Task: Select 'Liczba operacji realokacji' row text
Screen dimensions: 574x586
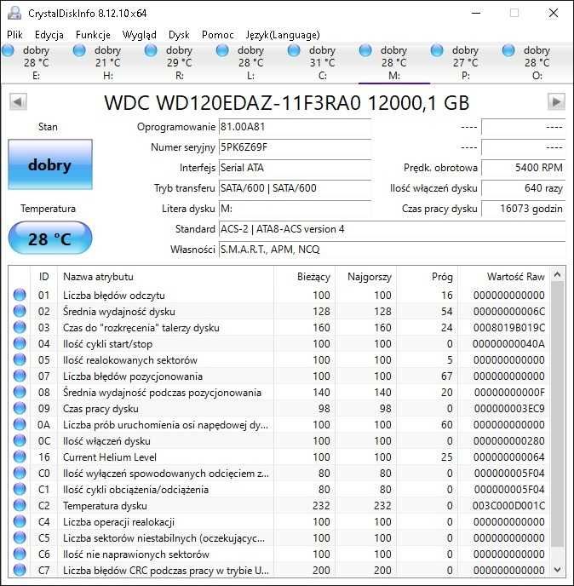Action: point(118,522)
